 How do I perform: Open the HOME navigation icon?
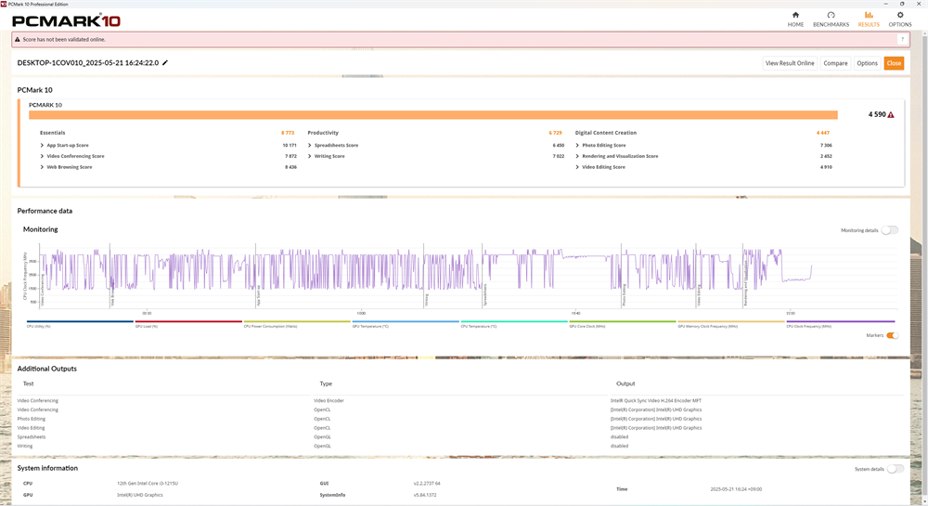tap(795, 16)
